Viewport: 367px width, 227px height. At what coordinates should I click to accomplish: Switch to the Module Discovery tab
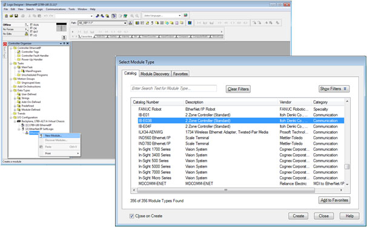[154, 74]
